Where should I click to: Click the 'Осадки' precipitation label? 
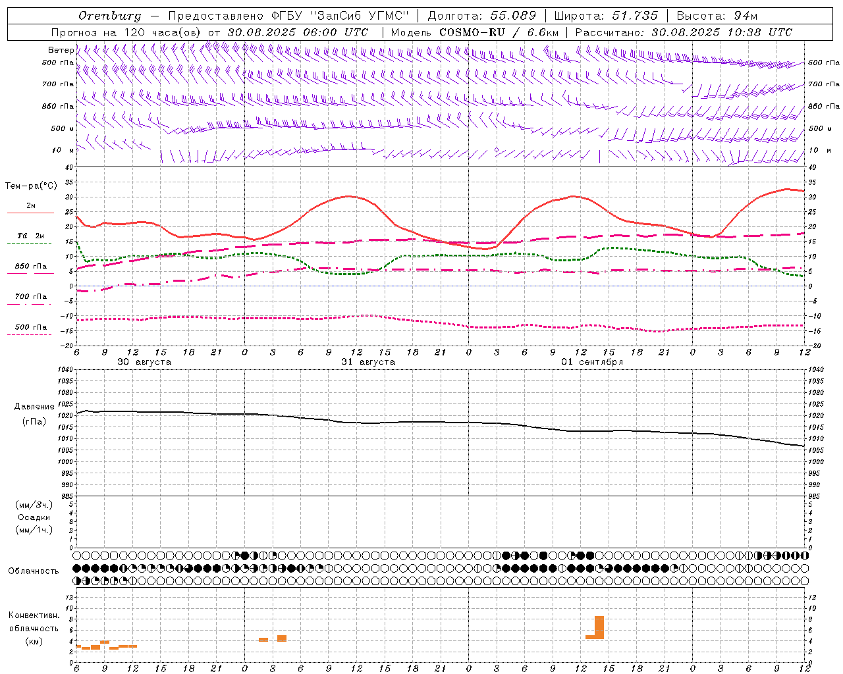point(34,517)
